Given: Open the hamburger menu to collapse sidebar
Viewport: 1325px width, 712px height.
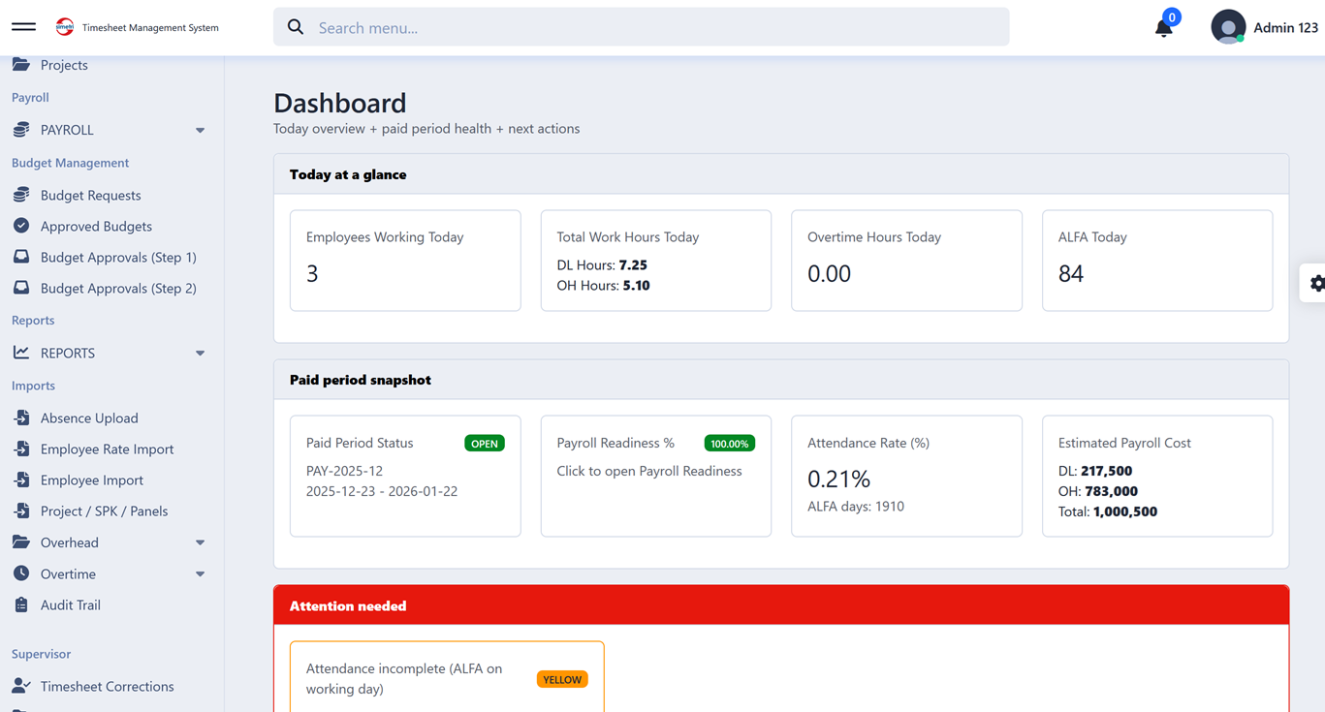Looking at the screenshot, I should point(23,27).
